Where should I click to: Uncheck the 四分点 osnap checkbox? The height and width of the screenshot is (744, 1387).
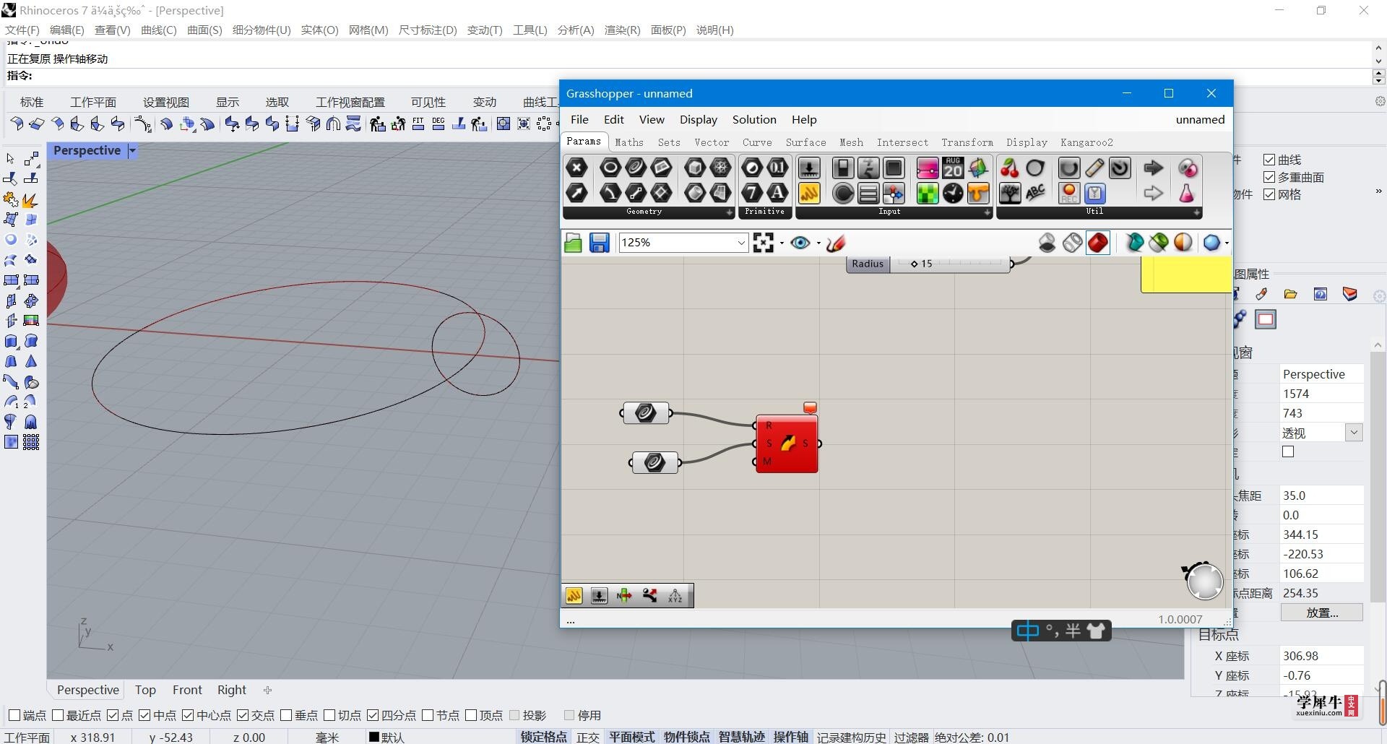tap(373, 715)
